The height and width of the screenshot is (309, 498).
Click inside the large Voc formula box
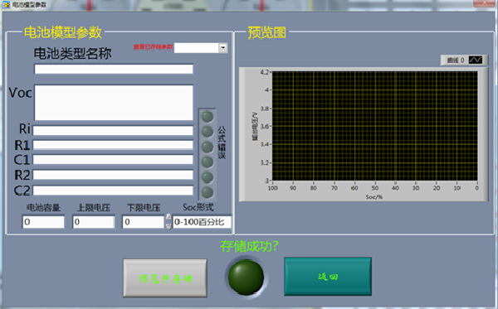pyautogui.click(x=114, y=103)
